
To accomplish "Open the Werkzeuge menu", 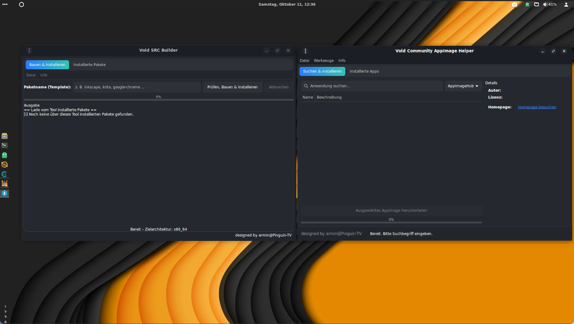I will pyautogui.click(x=324, y=61).
